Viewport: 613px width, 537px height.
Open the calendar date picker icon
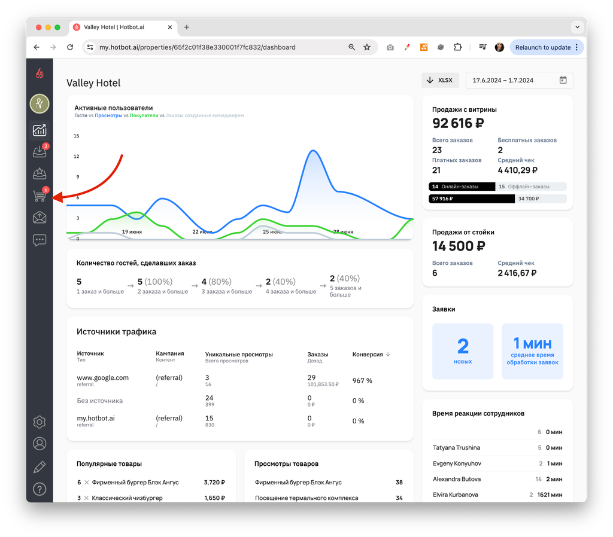click(x=563, y=80)
